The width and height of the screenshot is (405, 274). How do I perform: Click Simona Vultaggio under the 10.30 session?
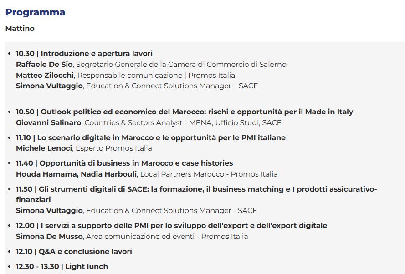click(49, 86)
